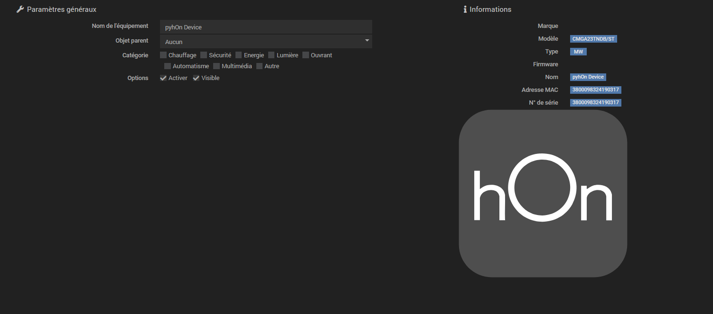This screenshot has height=314, width=713.
Task: Click the Options label
Action: 138,78
